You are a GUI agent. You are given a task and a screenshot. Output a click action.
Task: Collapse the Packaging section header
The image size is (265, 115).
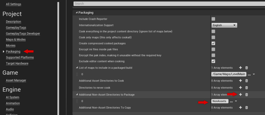coord(77,12)
